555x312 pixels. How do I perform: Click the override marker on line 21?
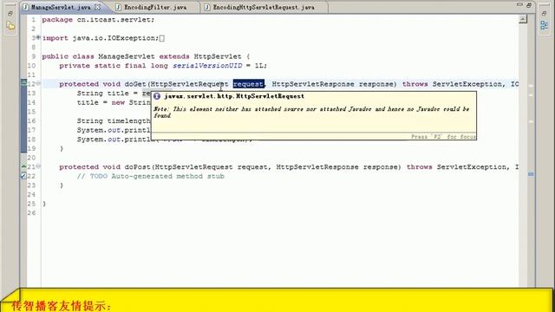coord(23,166)
